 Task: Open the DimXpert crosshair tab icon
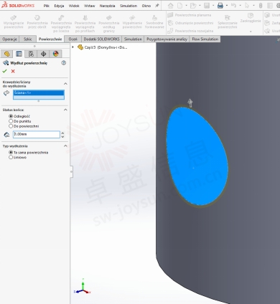[x=43, y=54]
